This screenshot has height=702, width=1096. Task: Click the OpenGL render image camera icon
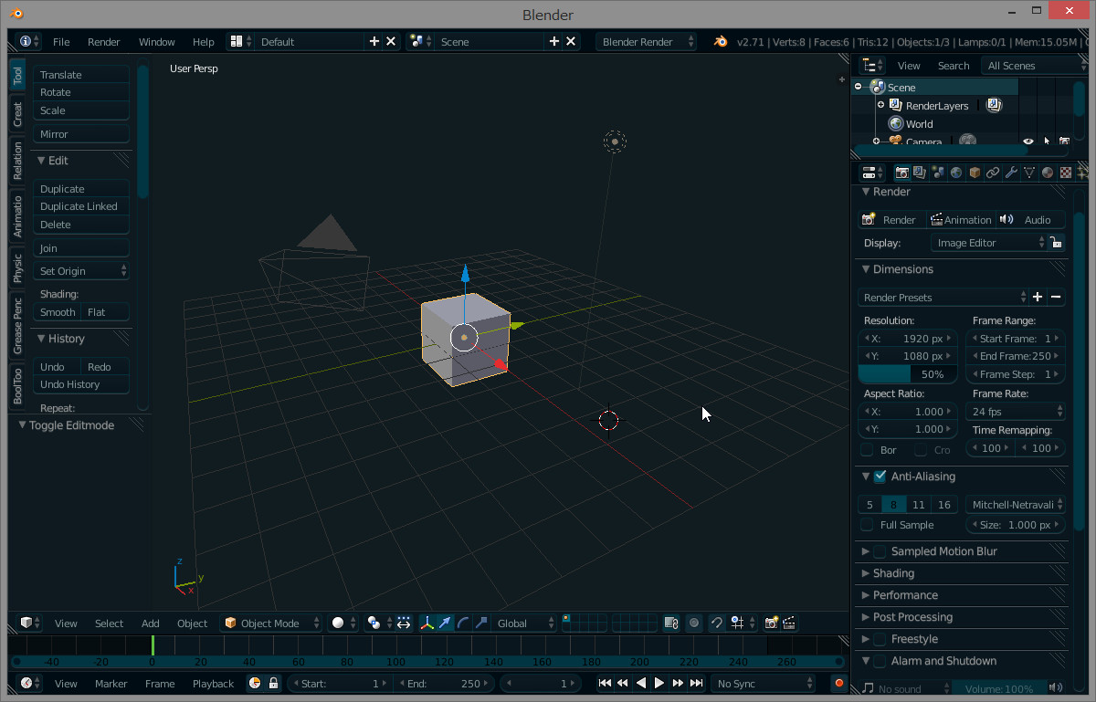pyautogui.click(x=772, y=623)
